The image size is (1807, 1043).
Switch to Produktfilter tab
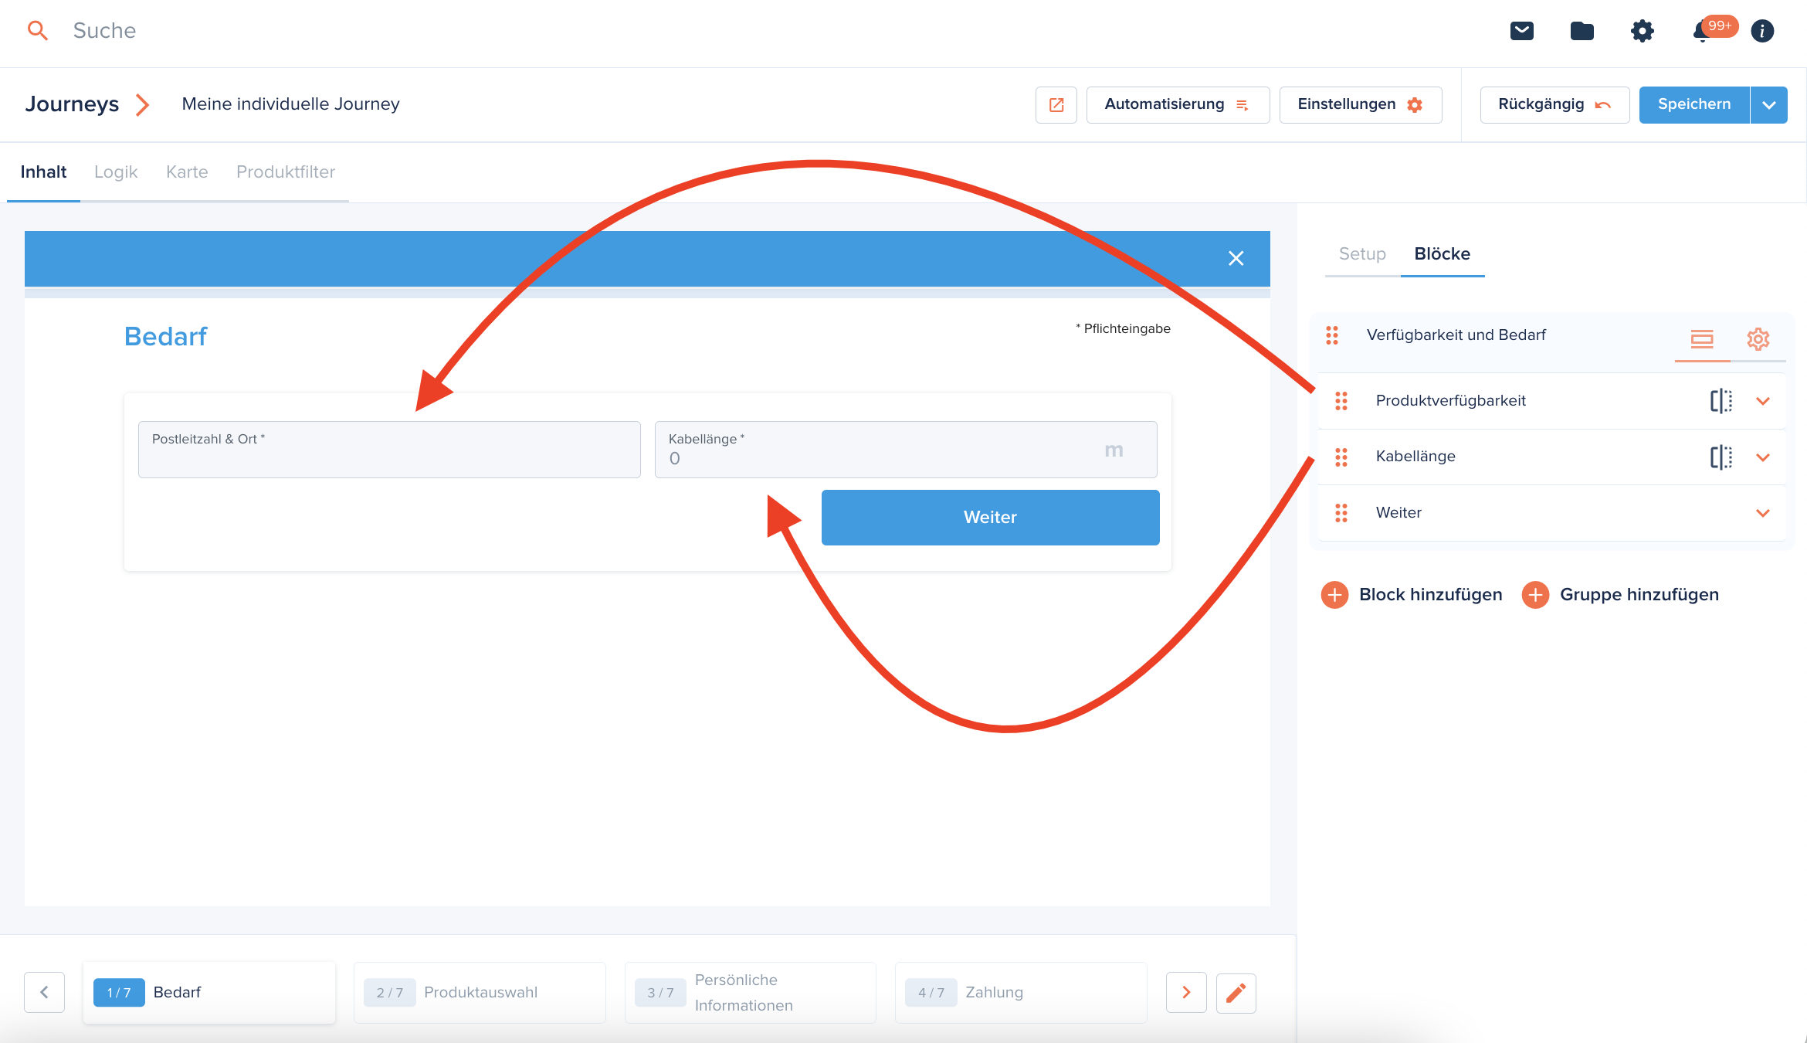(286, 172)
